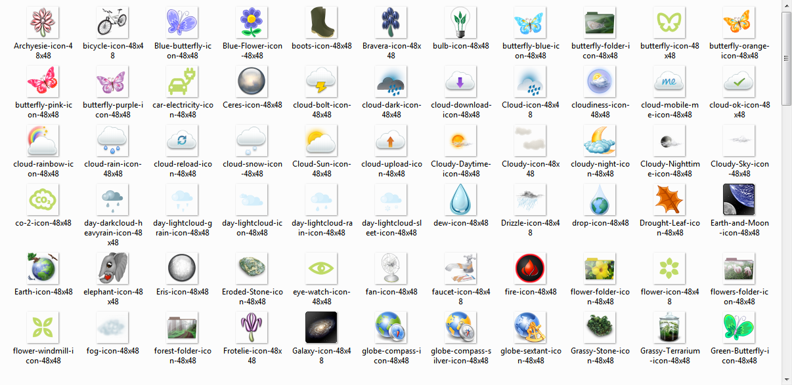Select the eye-watch icon
Screen dimensions: 792x385
click(x=322, y=269)
